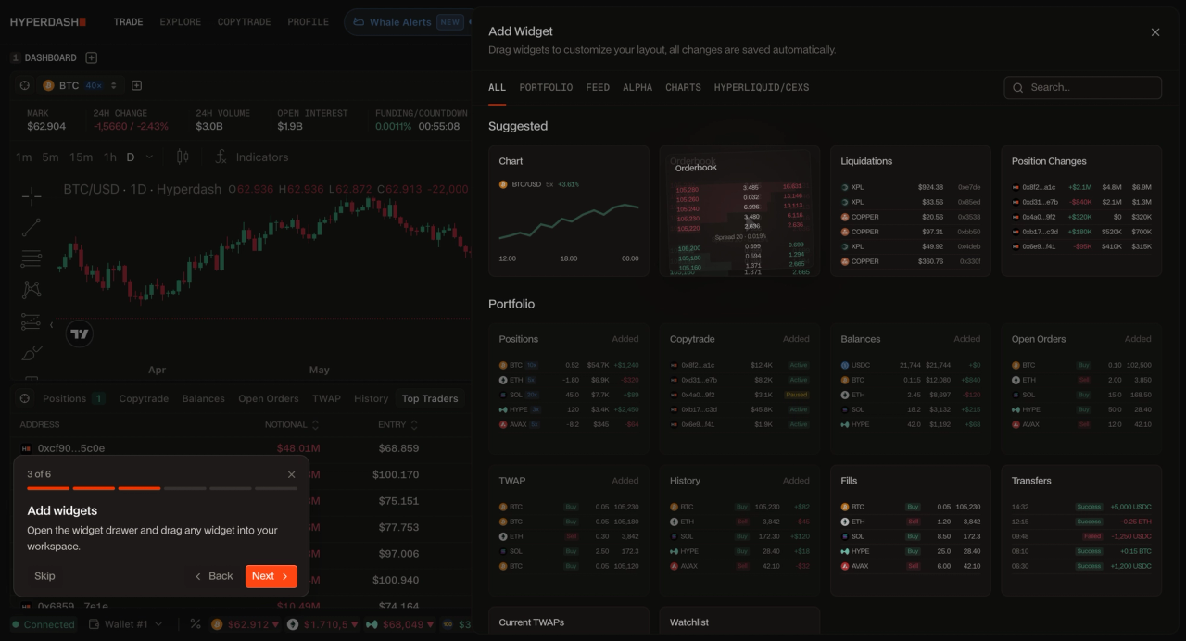The width and height of the screenshot is (1186, 641).
Task: Click the Copytrade widget card
Action: click(x=739, y=388)
